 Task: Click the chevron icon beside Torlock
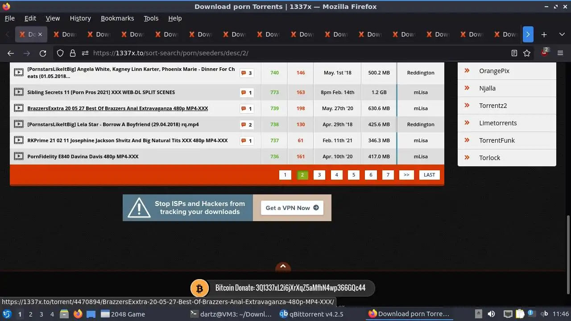467,157
